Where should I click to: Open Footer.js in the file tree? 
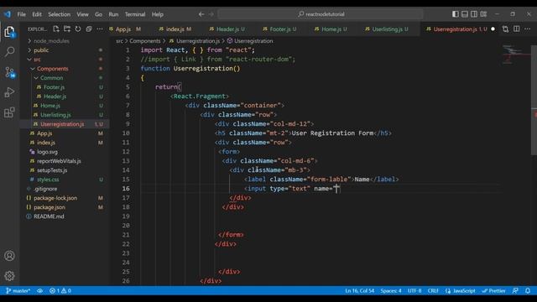pos(54,87)
